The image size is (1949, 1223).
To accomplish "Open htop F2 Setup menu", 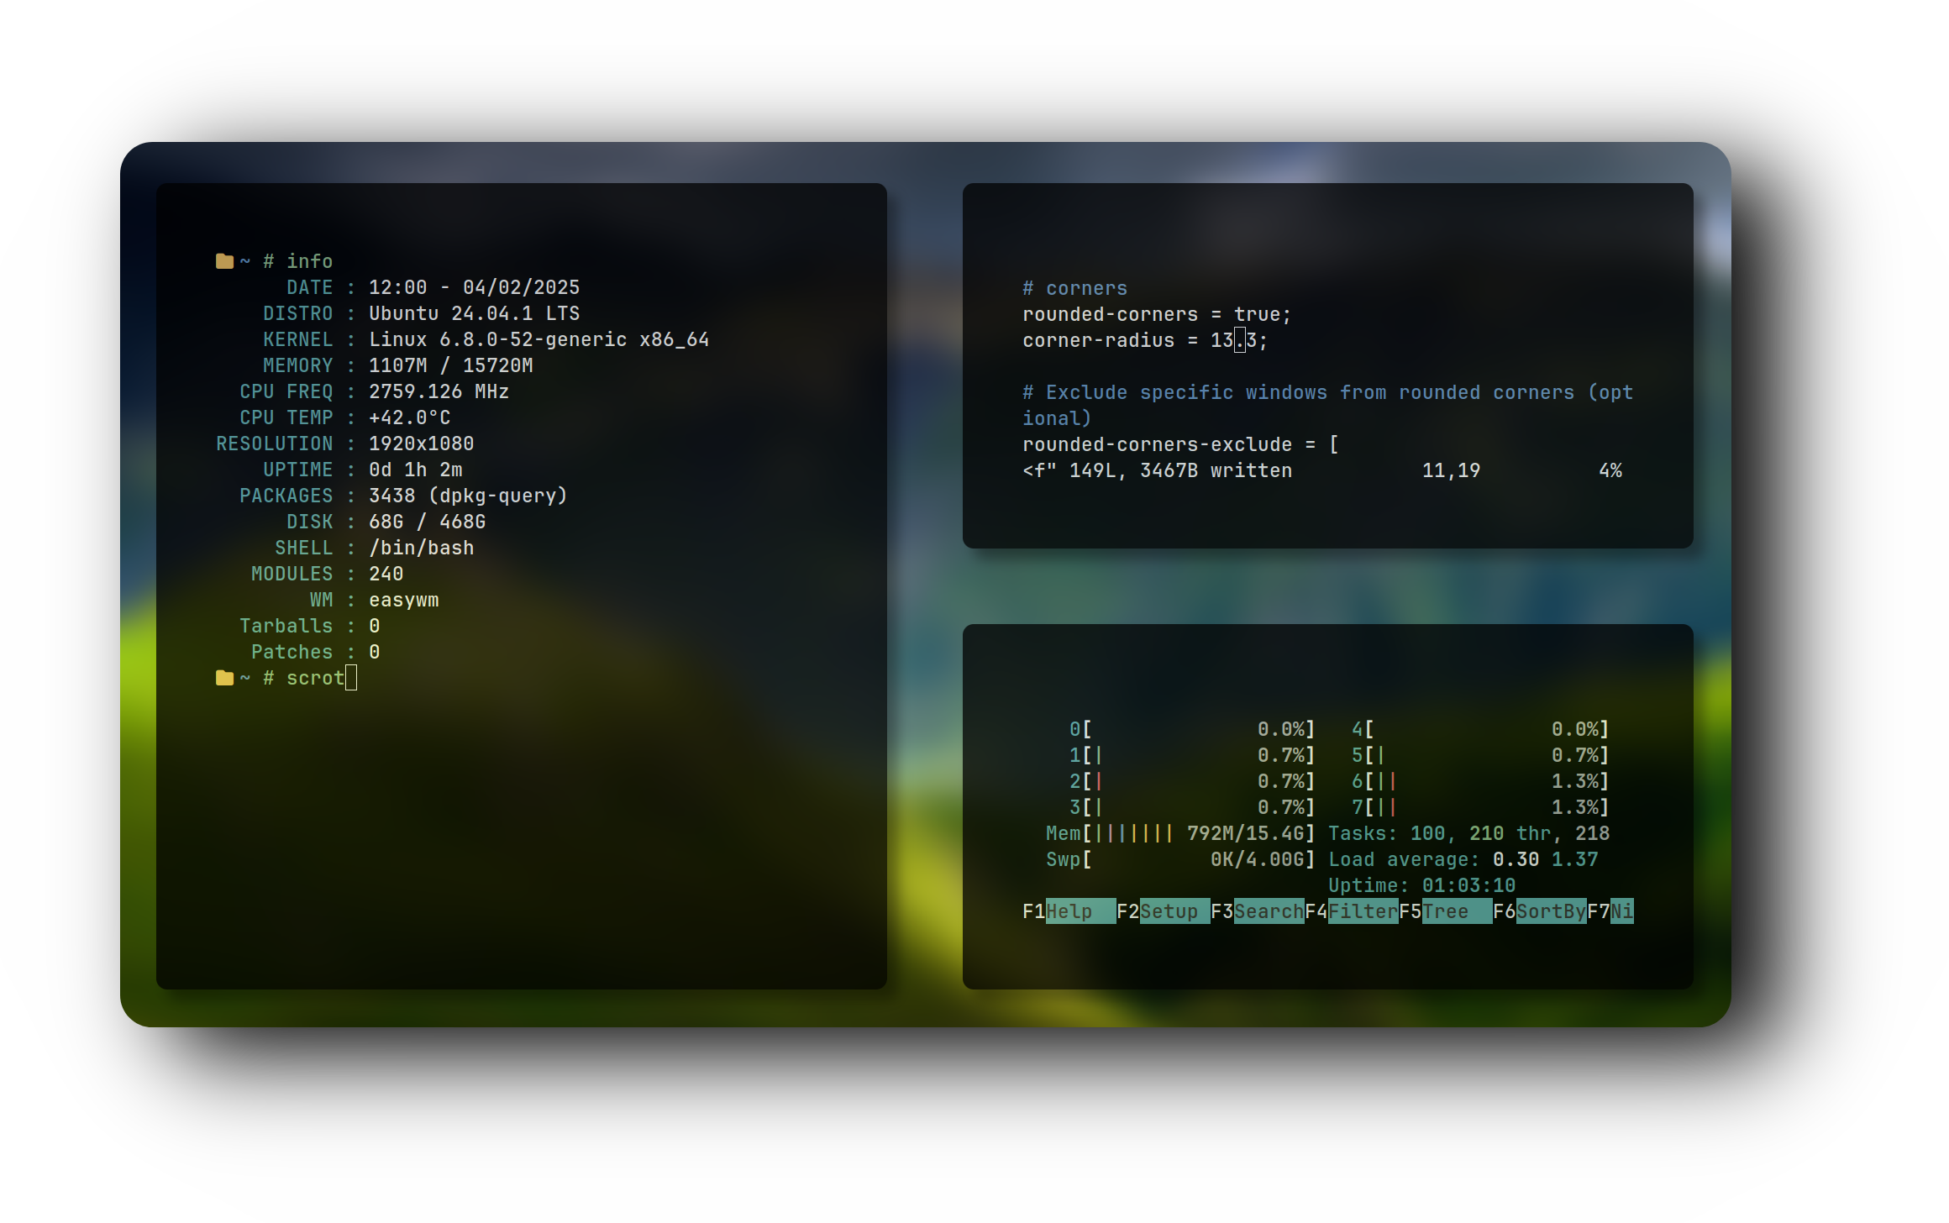I will [x=1174, y=911].
